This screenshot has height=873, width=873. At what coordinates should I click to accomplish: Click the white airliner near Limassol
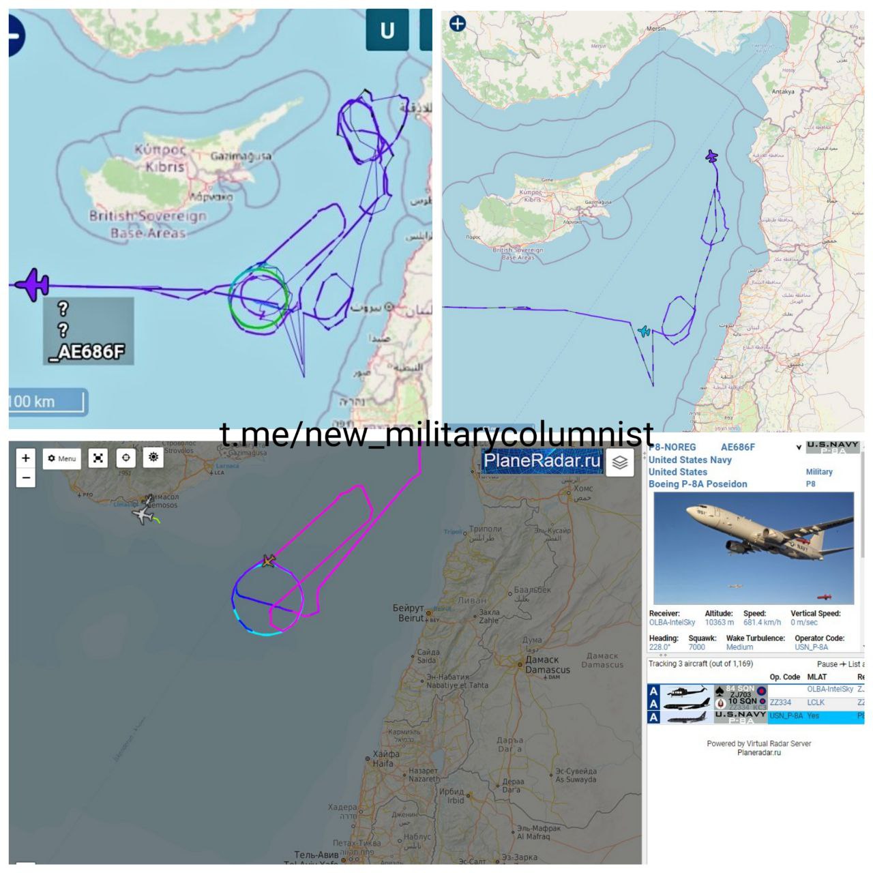coord(143,515)
